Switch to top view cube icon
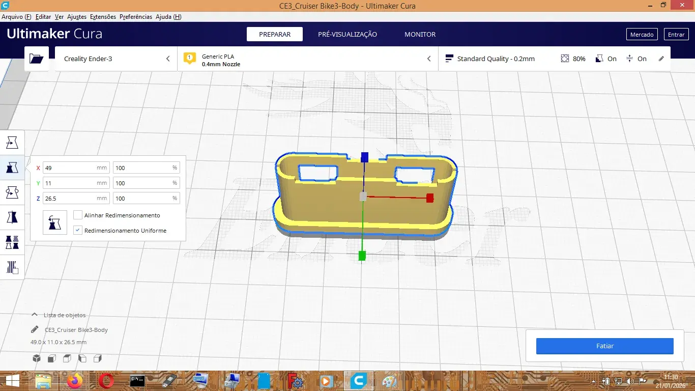Screen dimensions: 695x391 coord(67,358)
